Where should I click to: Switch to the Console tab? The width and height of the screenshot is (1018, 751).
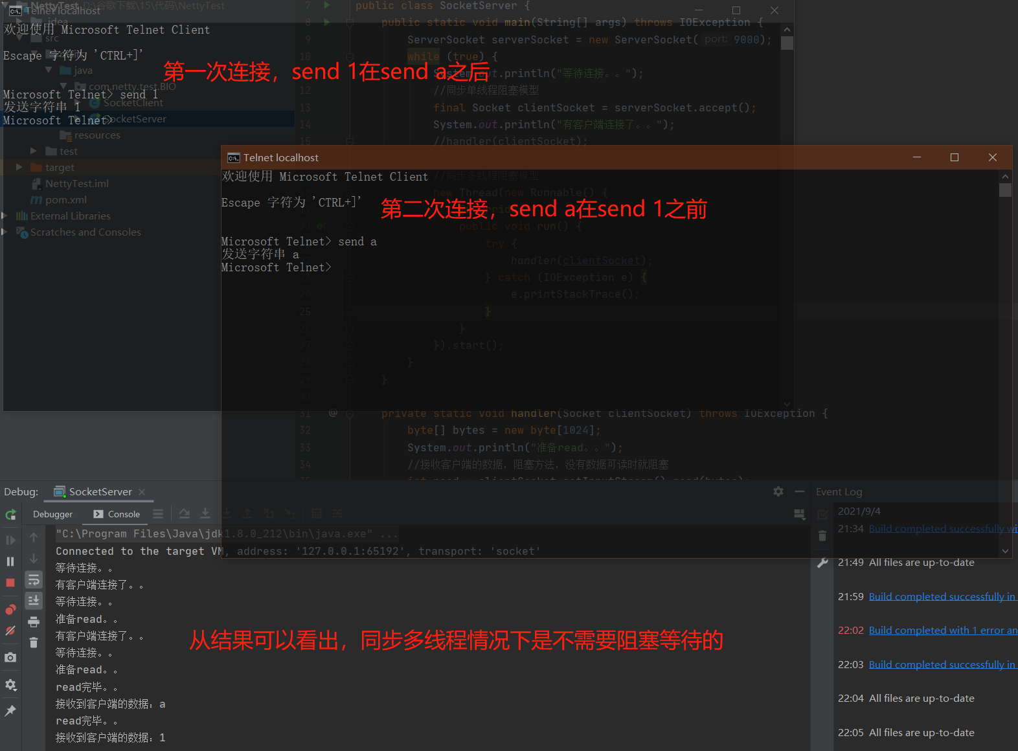[117, 514]
